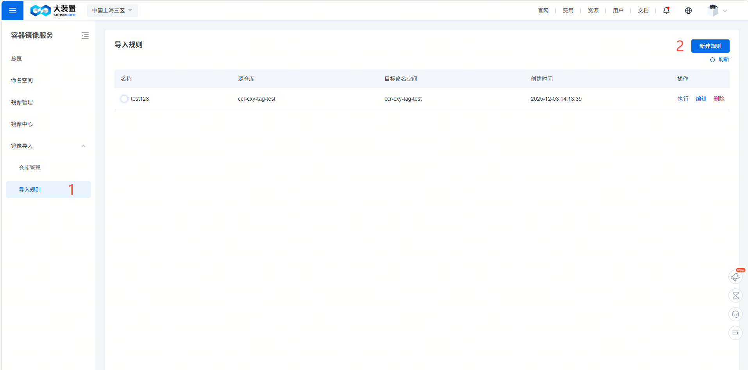The width and height of the screenshot is (748, 370).
Task: Collapse the sidebar using the fold icon
Action: tap(85, 36)
